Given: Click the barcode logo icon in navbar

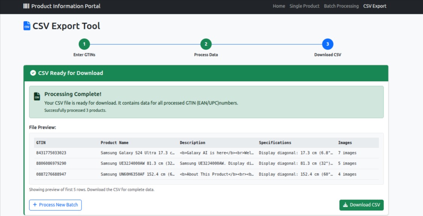Looking at the screenshot, I should click(x=26, y=6).
